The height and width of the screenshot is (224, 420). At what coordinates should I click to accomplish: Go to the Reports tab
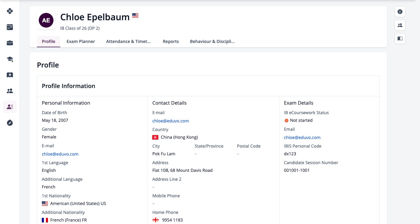click(x=171, y=41)
